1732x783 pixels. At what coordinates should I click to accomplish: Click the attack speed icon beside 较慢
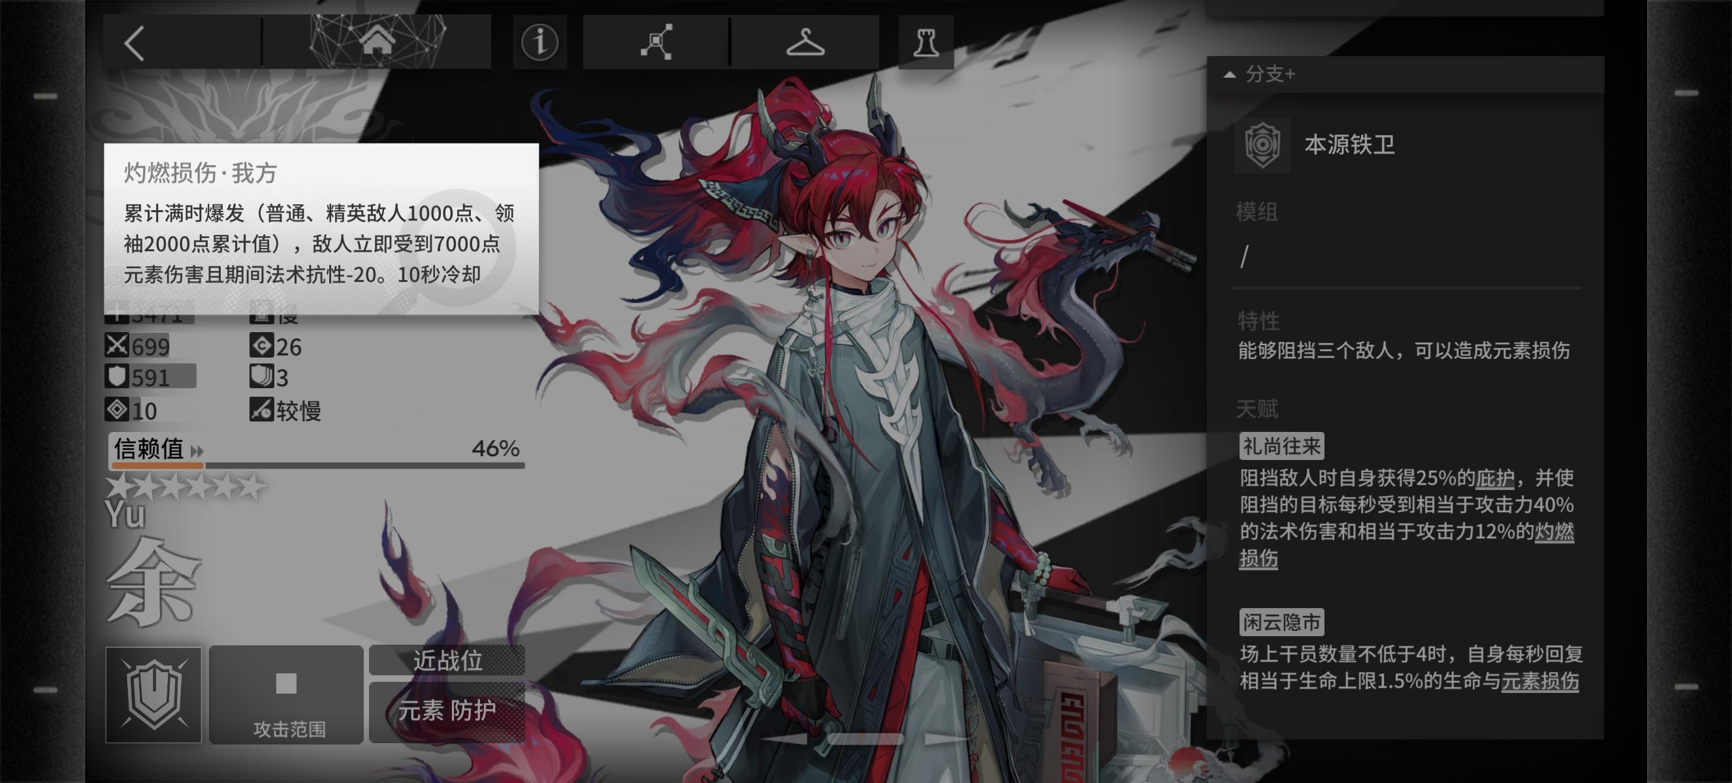pyautogui.click(x=261, y=409)
